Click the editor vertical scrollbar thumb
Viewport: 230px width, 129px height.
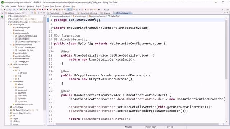(x=226, y=50)
